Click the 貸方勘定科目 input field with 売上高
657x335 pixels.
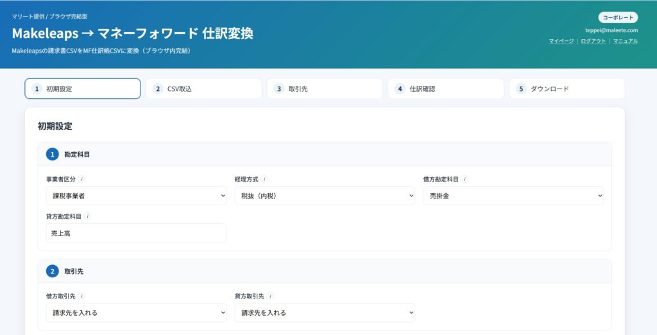coord(136,233)
